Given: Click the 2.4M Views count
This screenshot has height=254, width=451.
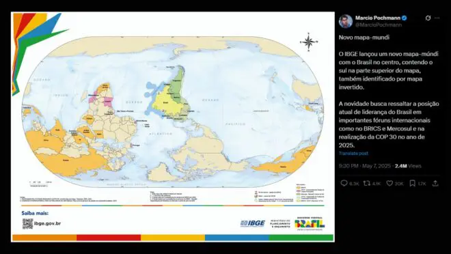Looking at the screenshot, I should coord(408,166).
